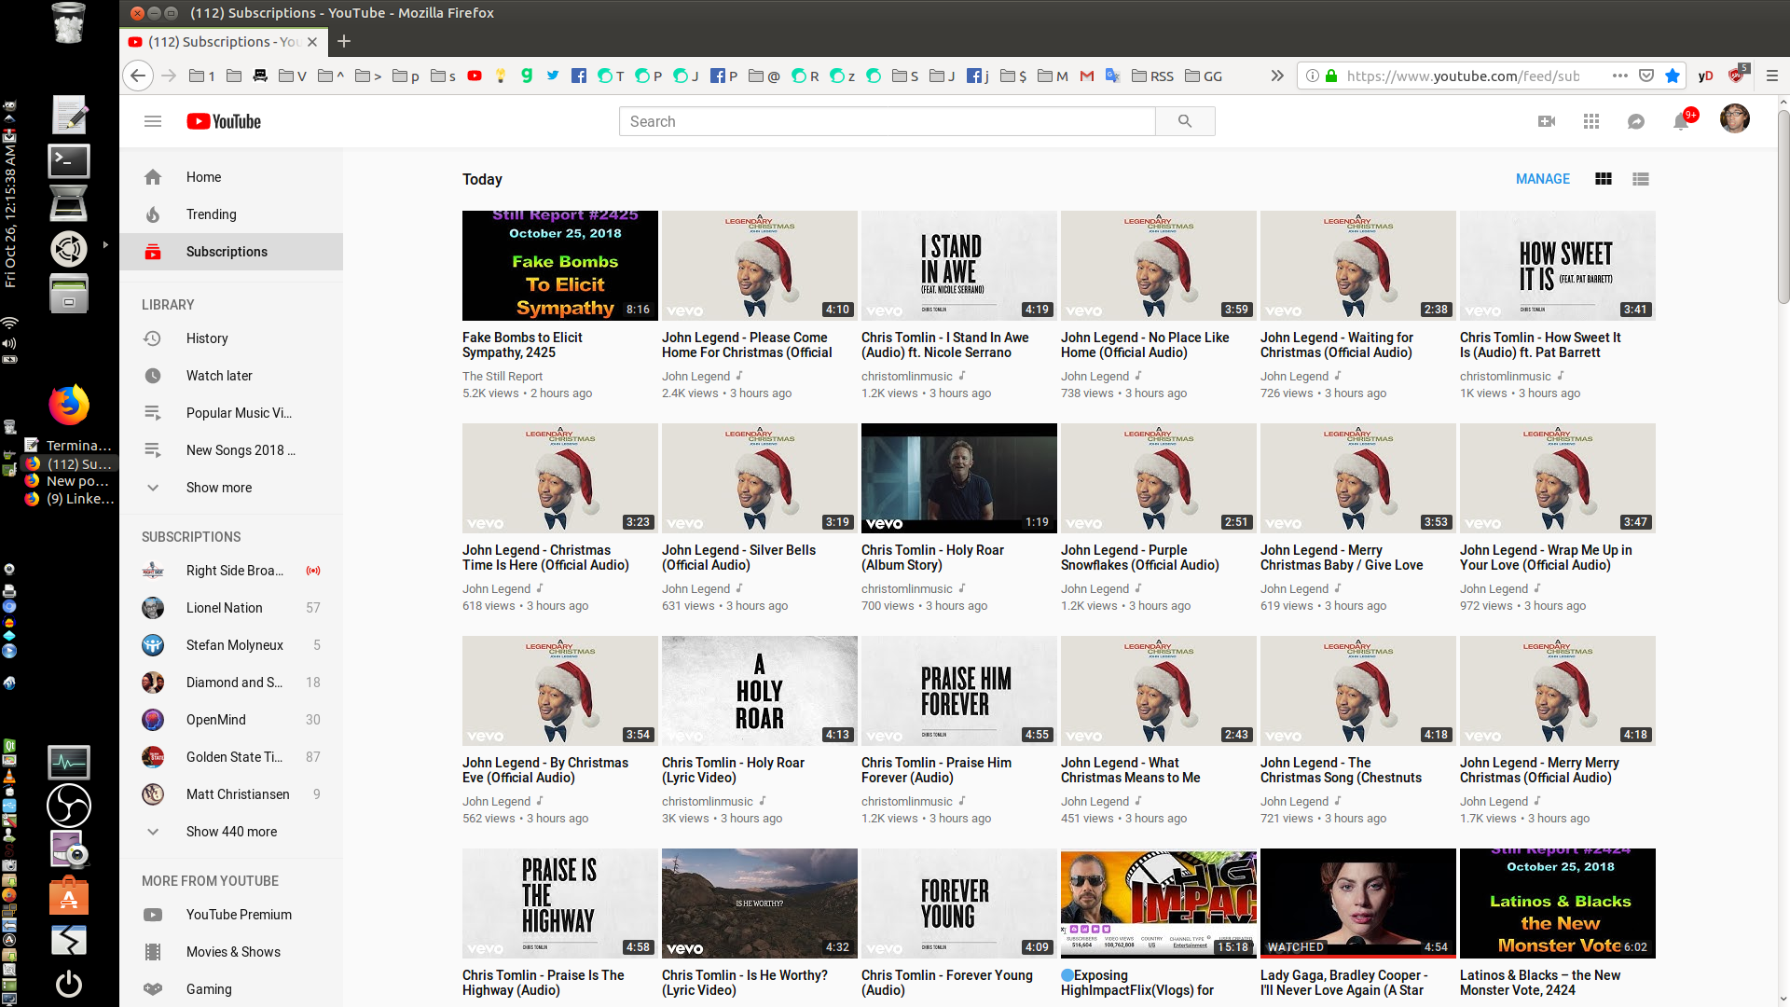This screenshot has height=1007, width=1790.
Task: Close the Subscriptions tab
Action: (312, 42)
